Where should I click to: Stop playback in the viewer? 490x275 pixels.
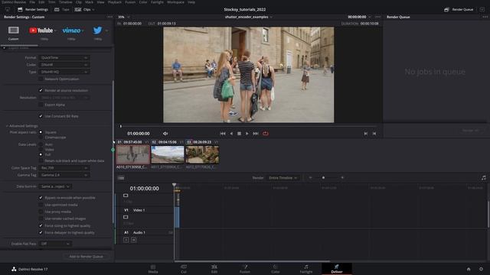[239, 134]
